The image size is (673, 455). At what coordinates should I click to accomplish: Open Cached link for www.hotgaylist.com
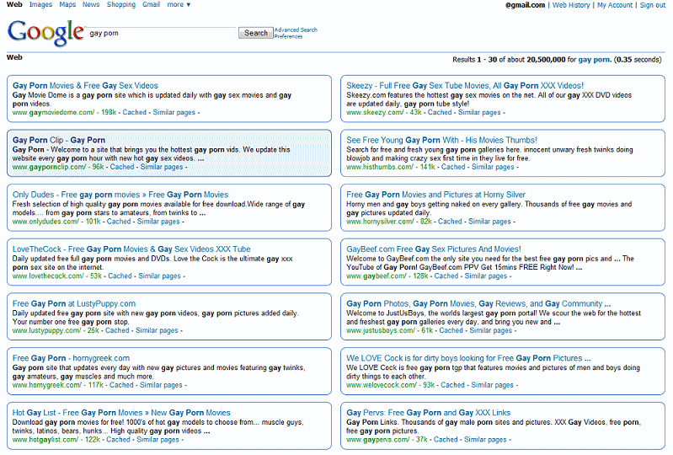point(119,440)
